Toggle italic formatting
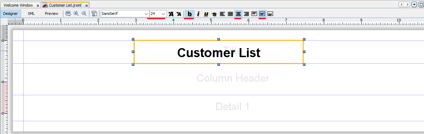 pyautogui.click(x=198, y=14)
